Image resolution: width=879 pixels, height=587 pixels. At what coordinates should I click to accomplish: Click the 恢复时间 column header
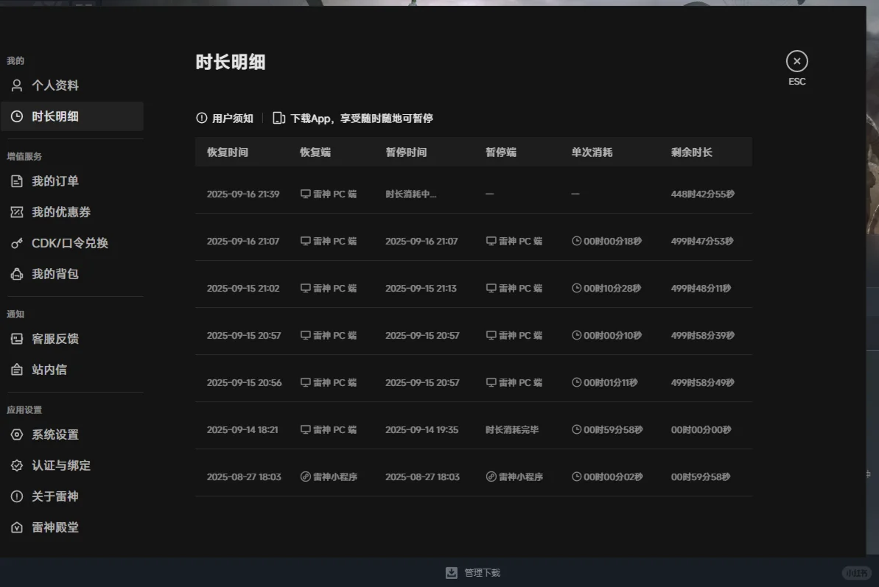coord(227,152)
